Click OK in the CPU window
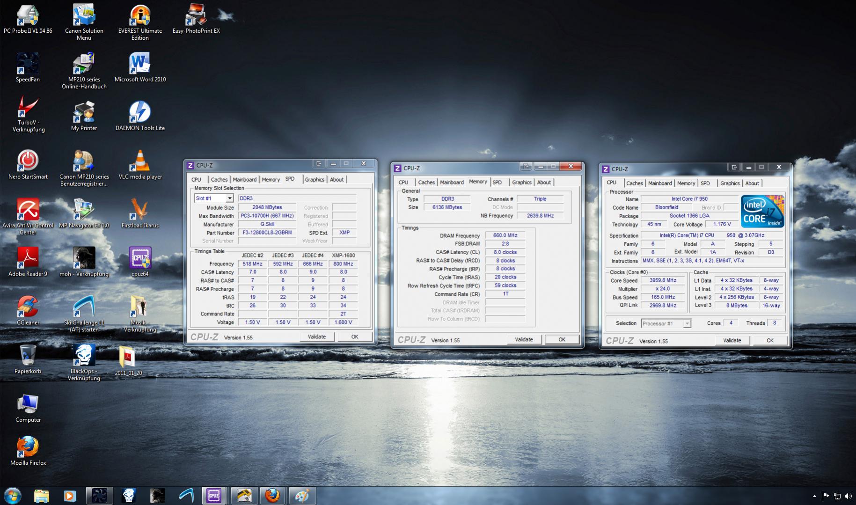The height and width of the screenshot is (505, 856). (x=770, y=340)
